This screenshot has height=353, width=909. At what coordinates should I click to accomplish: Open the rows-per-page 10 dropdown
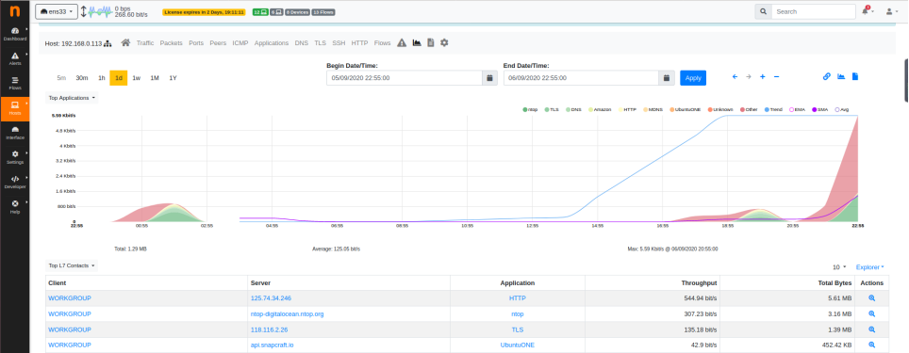[839, 267]
